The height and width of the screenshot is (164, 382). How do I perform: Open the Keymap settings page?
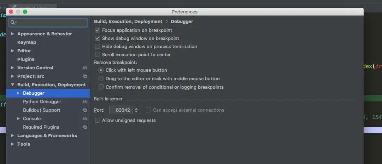point(27,42)
